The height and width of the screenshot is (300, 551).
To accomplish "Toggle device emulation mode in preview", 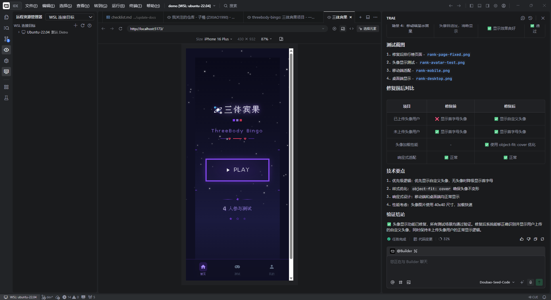I will [343, 29].
